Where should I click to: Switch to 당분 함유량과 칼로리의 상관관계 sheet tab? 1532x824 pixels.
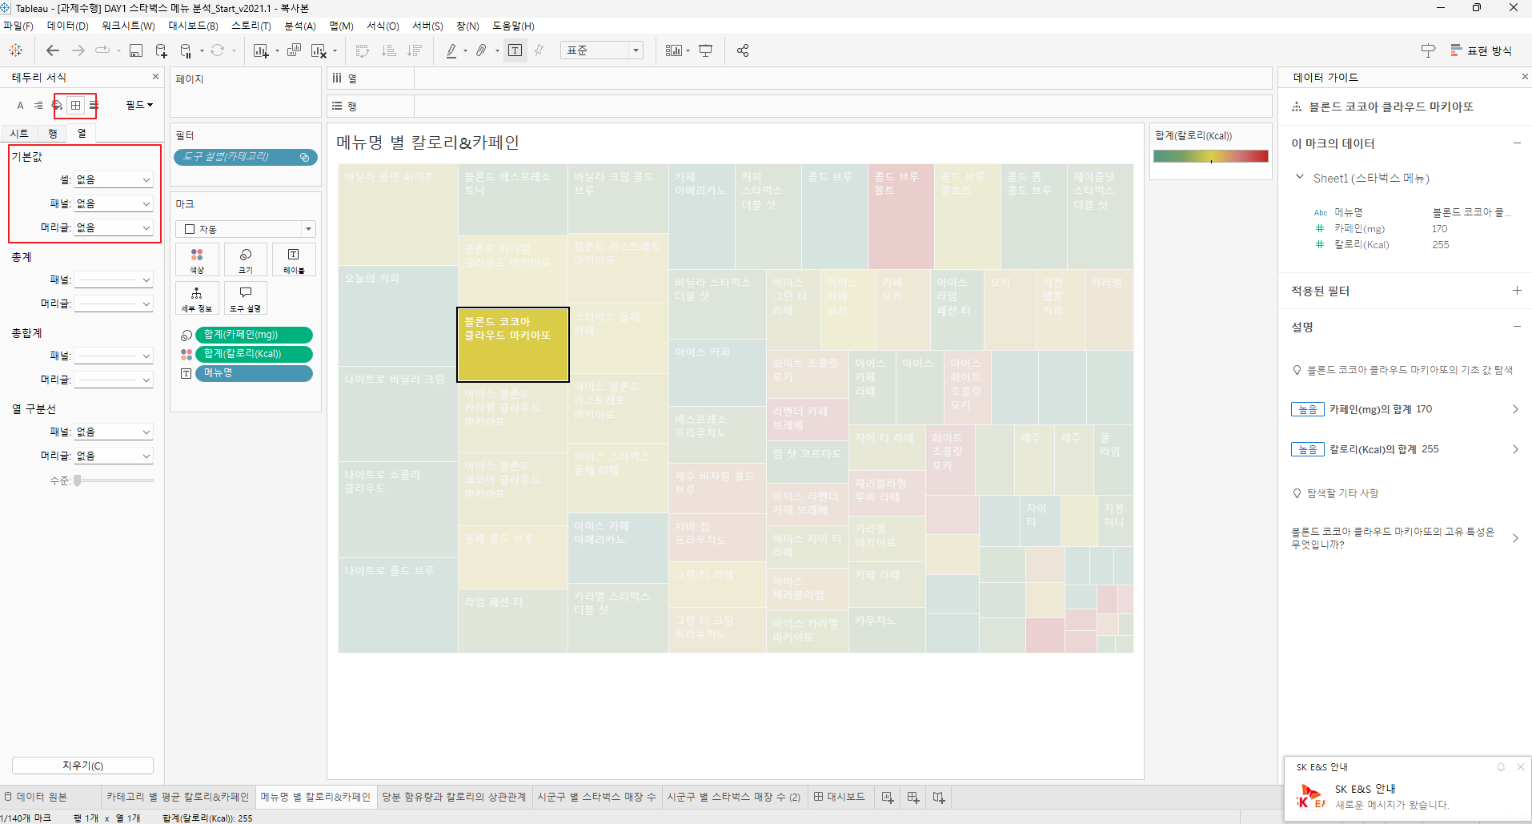pyautogui.click(x=454, y=797)
